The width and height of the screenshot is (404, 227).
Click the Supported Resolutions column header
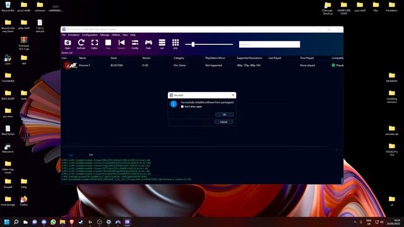point(249,58)
